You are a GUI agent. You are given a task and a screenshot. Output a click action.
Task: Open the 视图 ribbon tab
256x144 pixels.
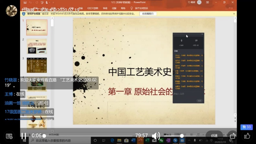point(114,8)
